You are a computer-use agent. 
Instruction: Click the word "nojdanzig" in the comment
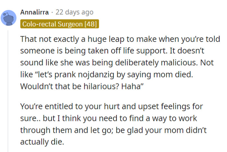click(82, 75)
